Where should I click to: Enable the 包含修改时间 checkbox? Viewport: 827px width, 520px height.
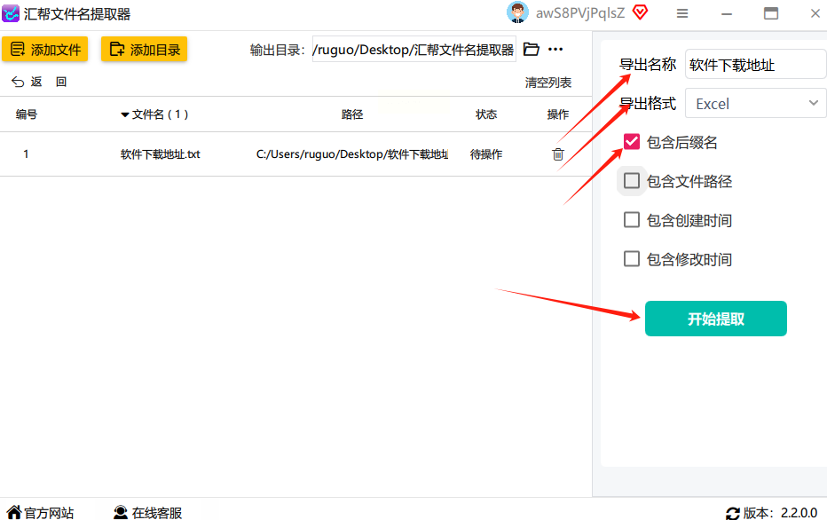point(631,259)
